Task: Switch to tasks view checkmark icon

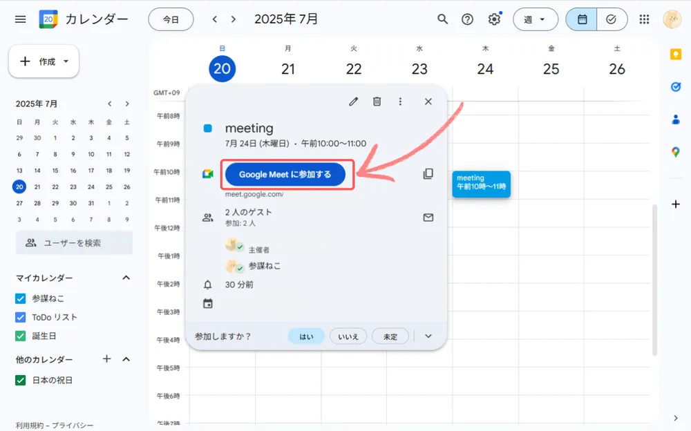Action: (x=612, y=19)
